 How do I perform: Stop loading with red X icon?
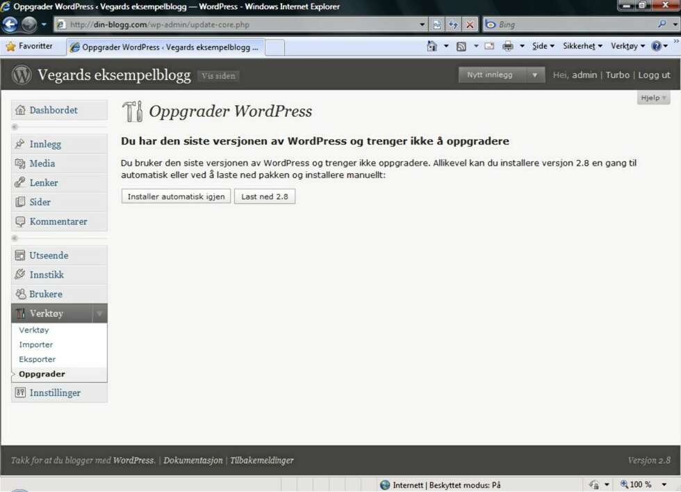[x=470, y=24]
